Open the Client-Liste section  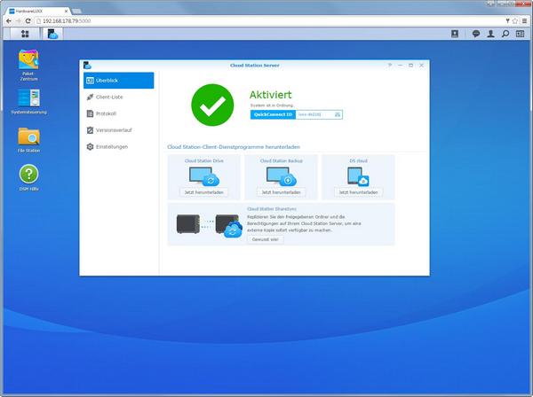pos(119,97)
